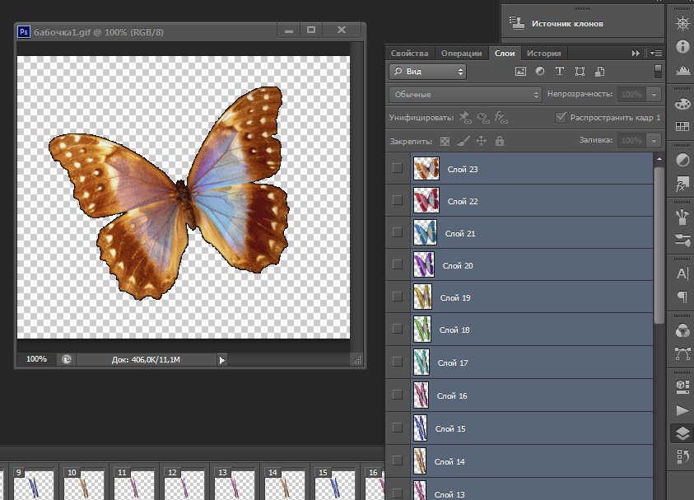Switch to the История tab
This screenshot has width=694, height=500.
click(x=543, y=54)
